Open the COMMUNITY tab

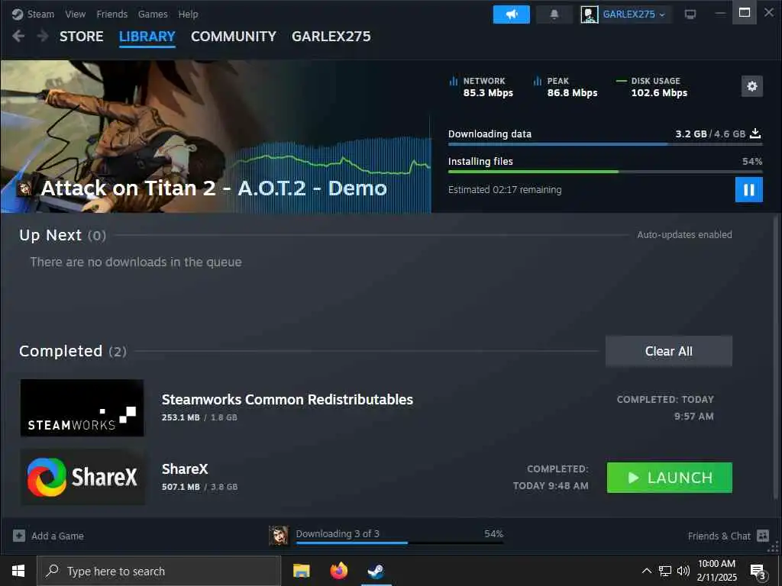pyautogui.click(x=234, y=37)
